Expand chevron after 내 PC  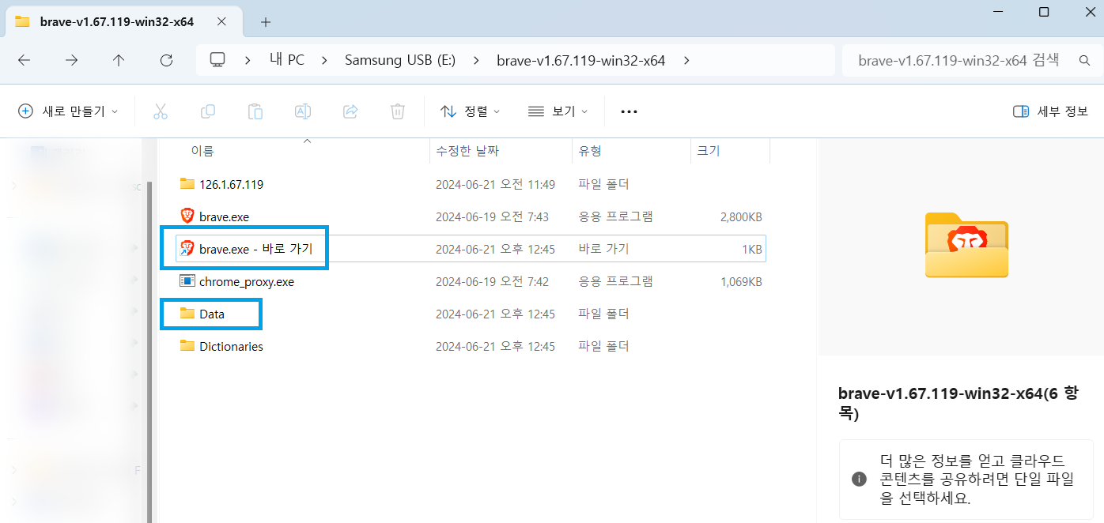click(325, 60)
